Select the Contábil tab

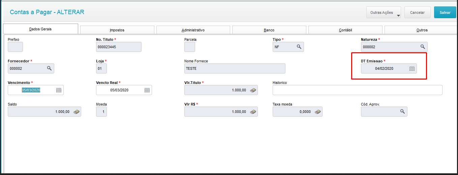coord(345,30)
